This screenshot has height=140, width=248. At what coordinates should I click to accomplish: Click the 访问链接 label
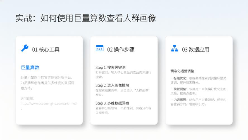point(28,99)
